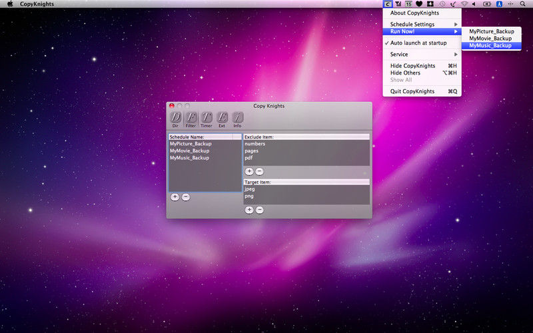Viewport: 533px width, 333px height.
Task: Open the Filter toolbar icon
Action: point(191,119)
